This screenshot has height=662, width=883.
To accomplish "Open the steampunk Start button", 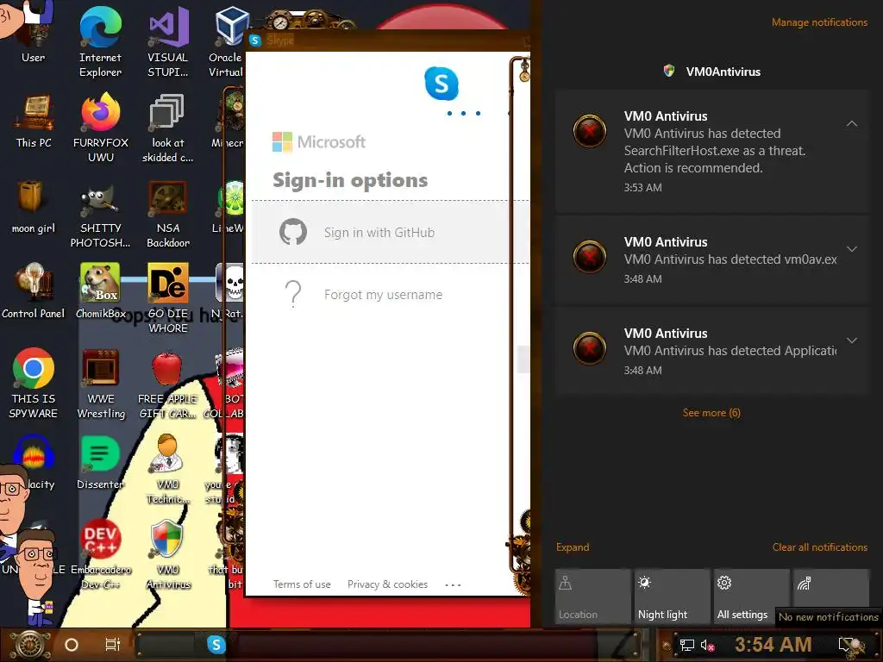I will [30, 645].
